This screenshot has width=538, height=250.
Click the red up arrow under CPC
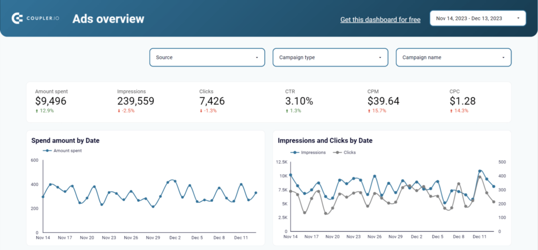coord(451,111)
